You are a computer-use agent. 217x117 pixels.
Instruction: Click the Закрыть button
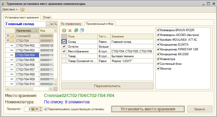pyautogui.click(x=200, y=109)
